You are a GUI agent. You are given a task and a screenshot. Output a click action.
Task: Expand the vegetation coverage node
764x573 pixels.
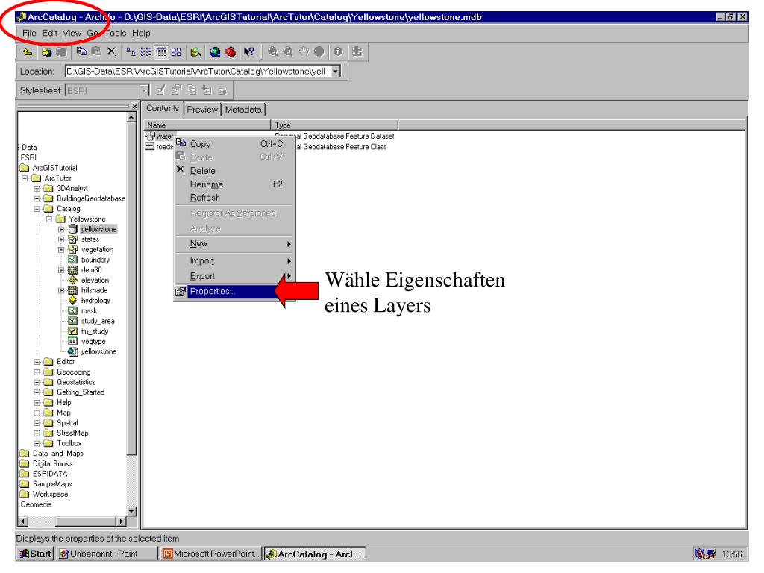[x=61, y=250]
